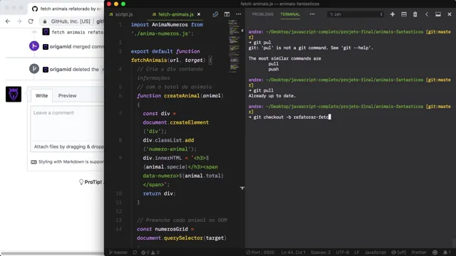The width and height of the screenshot is (456, 256).
Task: Open the zsh terminal selector dropdown
Action: coord(356,14)
